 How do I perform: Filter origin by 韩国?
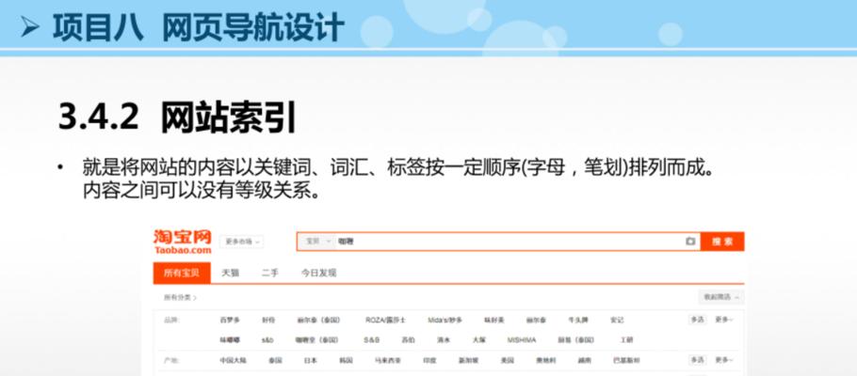[346, 361]
